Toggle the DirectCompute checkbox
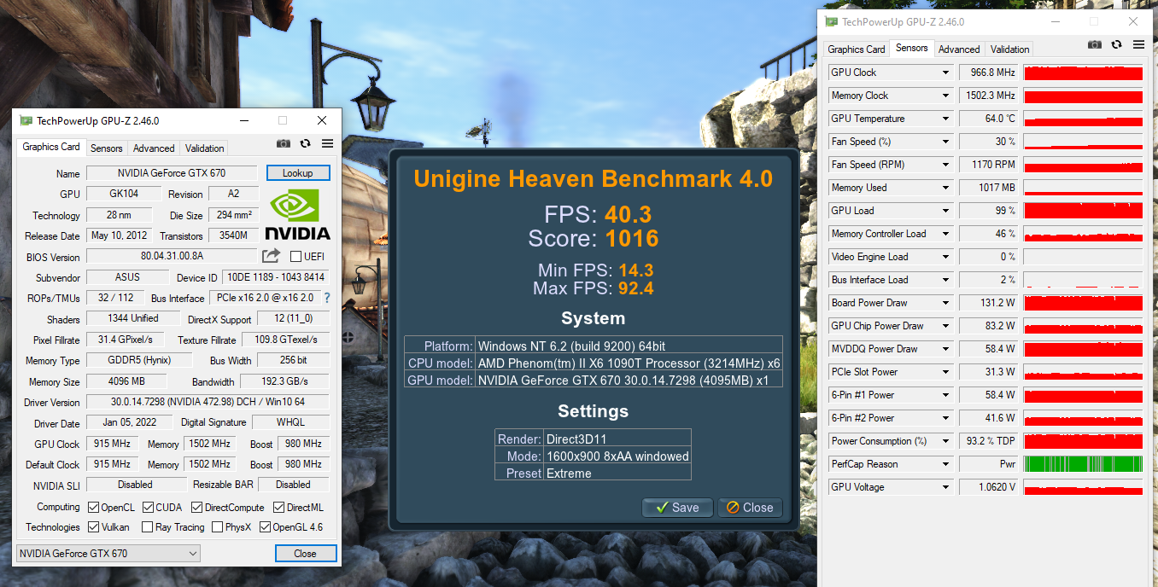The image size is (1158, 587). [x=197, y=507]
